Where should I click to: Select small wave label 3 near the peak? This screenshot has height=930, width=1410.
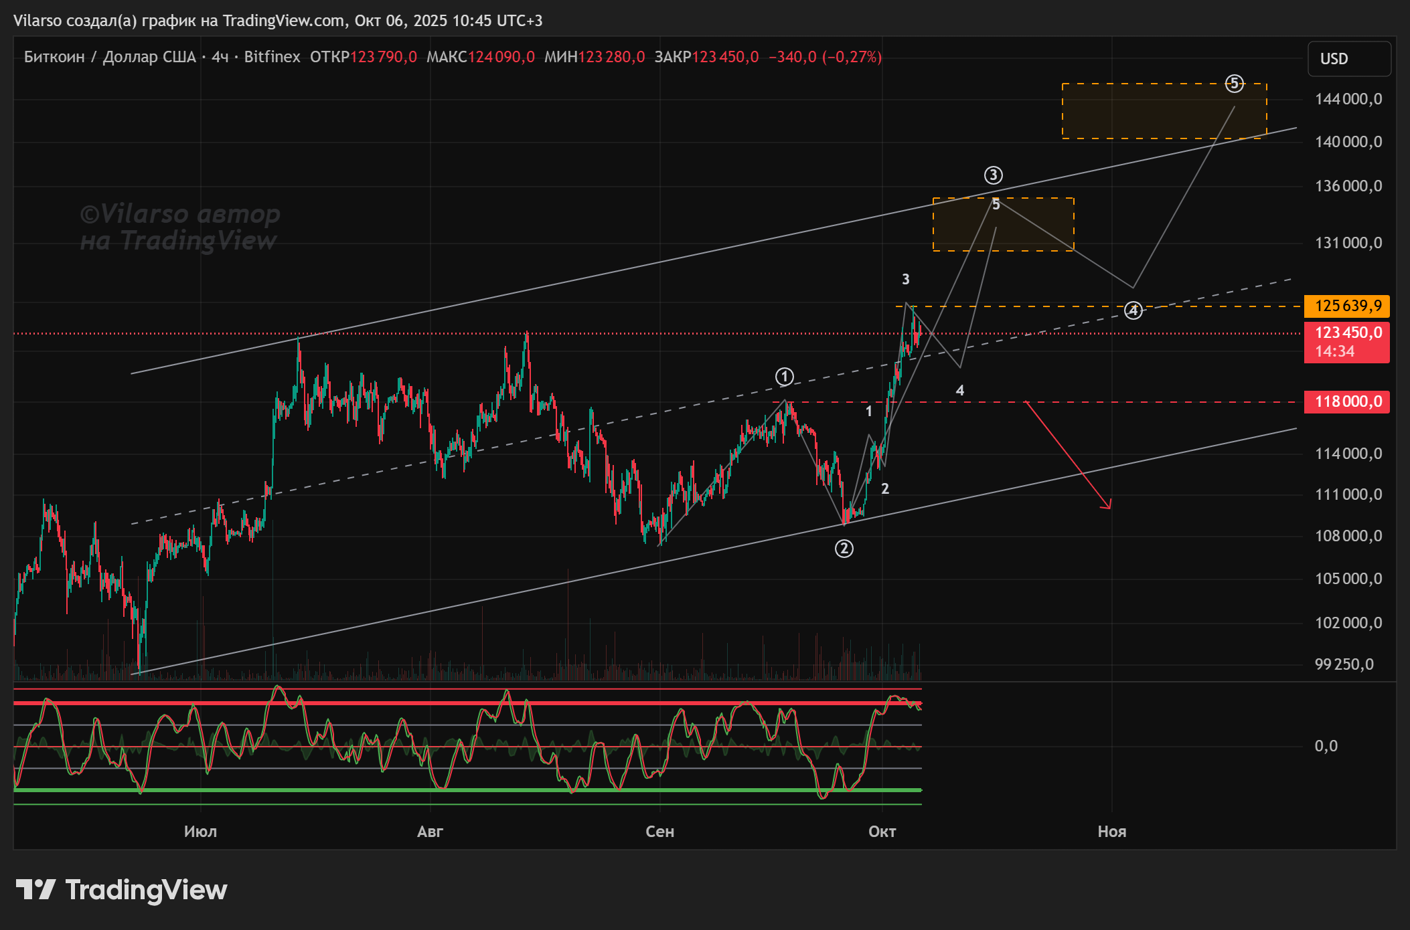pos(905,280)
